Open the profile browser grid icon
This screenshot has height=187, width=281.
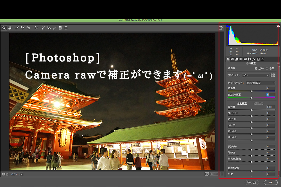pyautogui.click(x=273, y=75)
